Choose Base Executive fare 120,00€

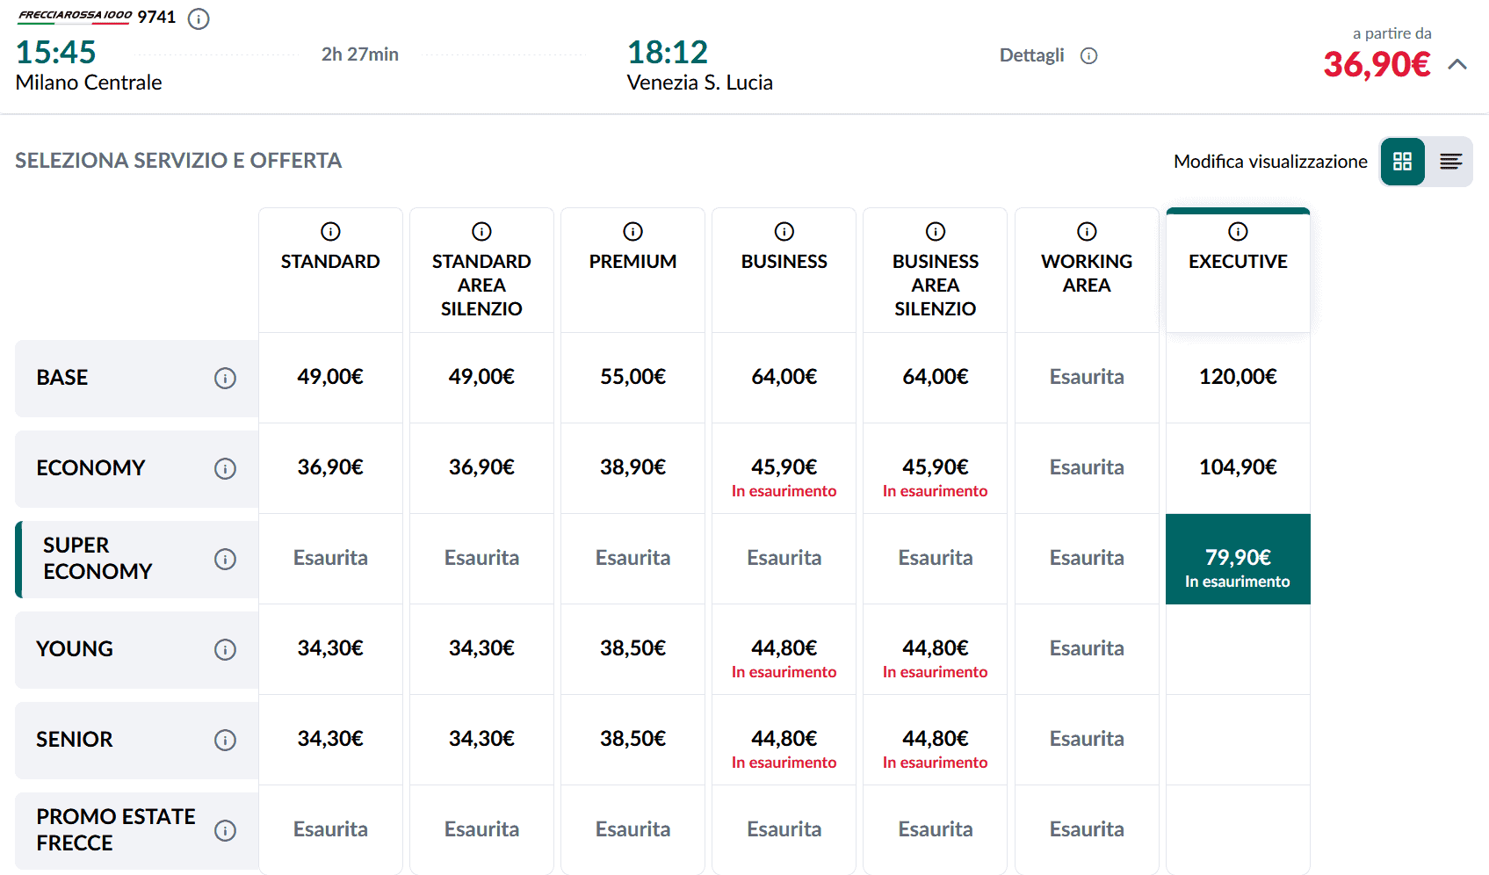point(1238,377)
